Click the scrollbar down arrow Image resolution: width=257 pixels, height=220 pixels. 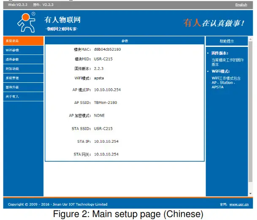(x=250, y=193)
